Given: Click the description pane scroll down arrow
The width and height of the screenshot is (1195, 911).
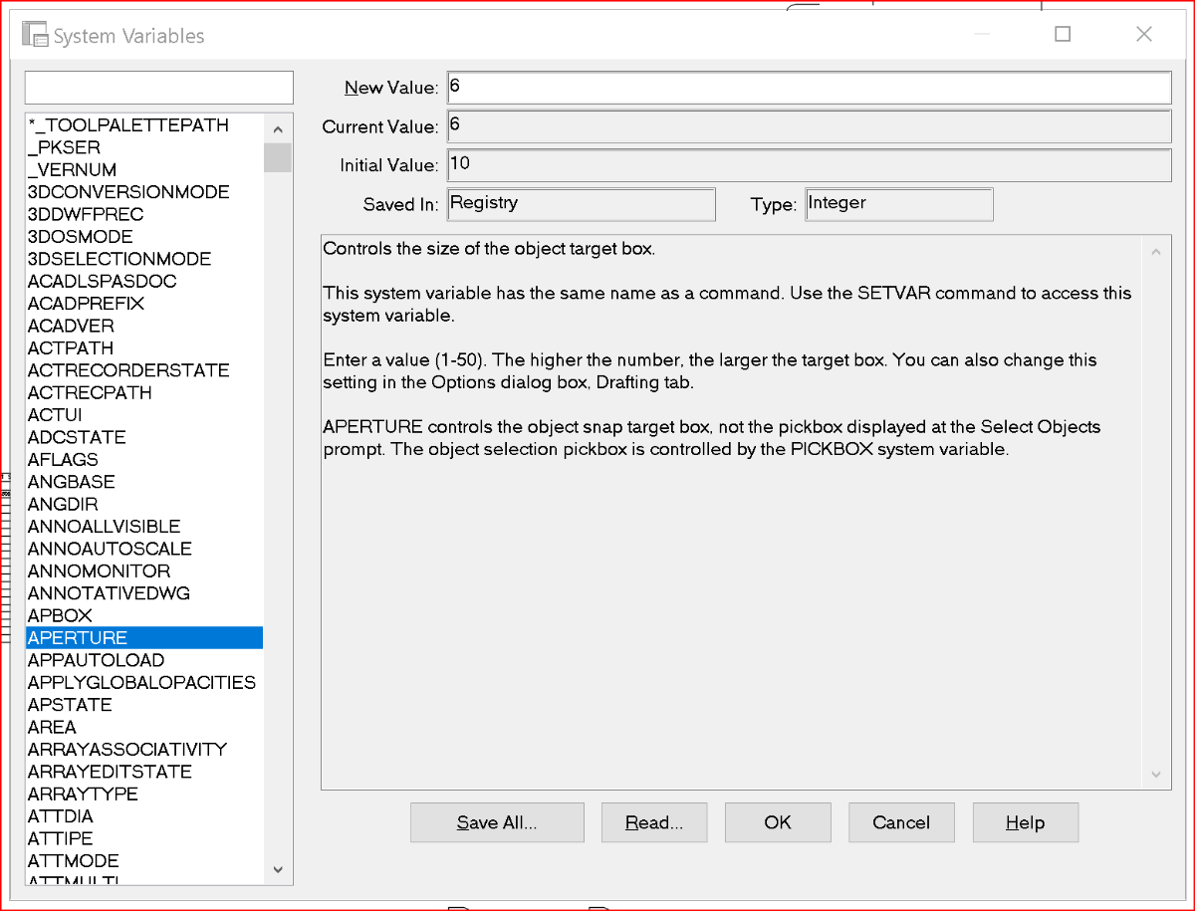Looking at the screenshot, I should [x=1155, y=774].
